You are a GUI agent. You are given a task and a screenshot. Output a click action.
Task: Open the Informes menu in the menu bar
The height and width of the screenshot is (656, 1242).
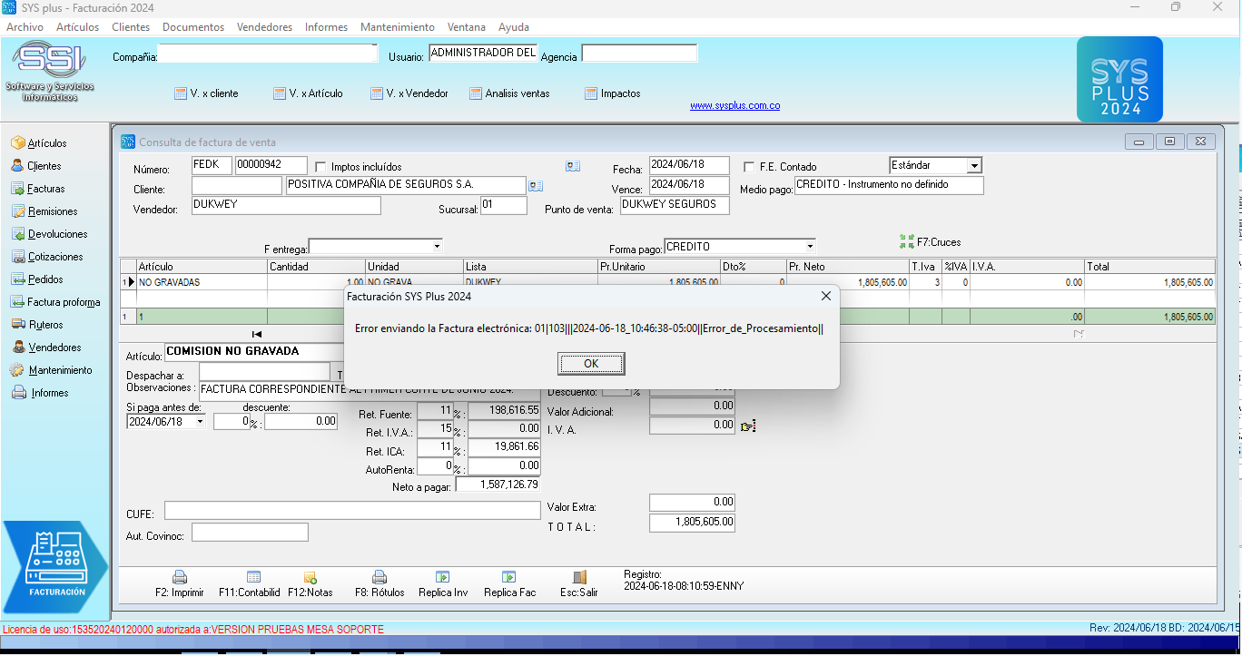tap(326, 27)
